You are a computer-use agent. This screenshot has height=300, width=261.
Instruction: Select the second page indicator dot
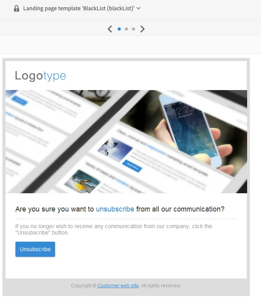(x=126, y=29)
